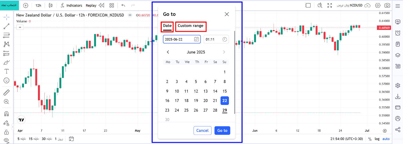
Task: Open the Indicators menu
Action: click(71, 5)
